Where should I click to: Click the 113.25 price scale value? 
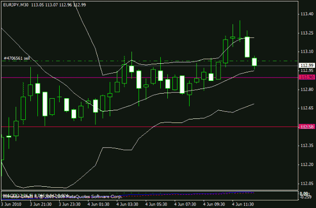tap(307, 33)
